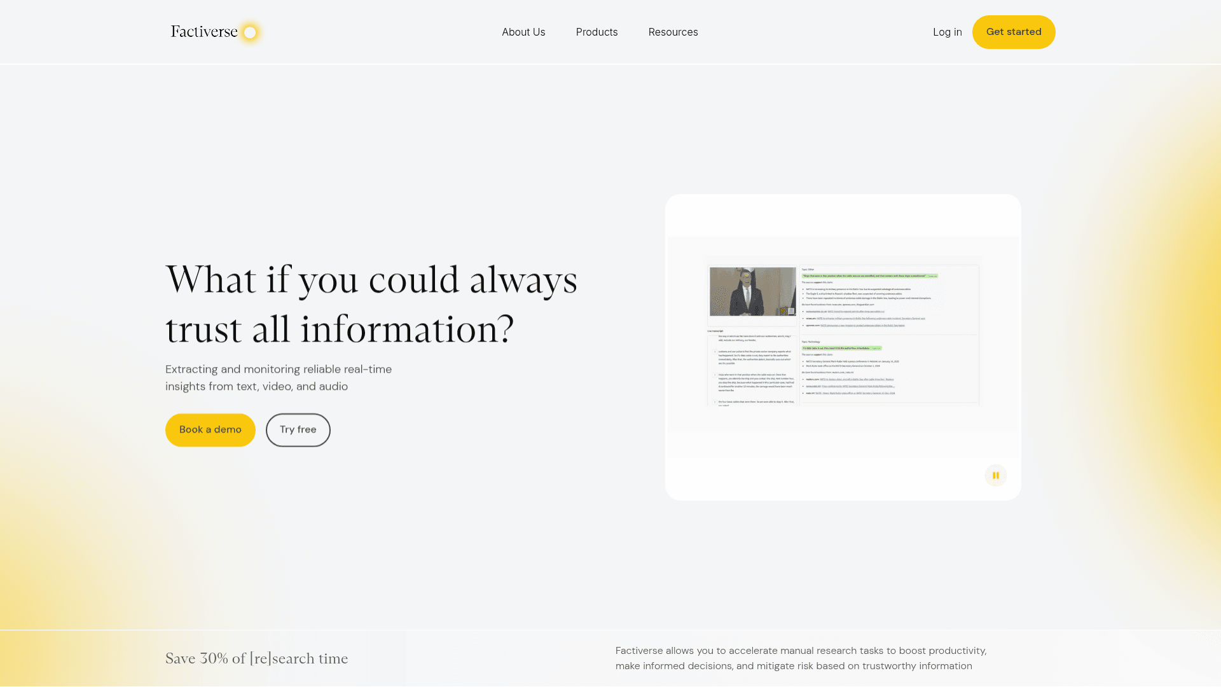Click the headline "What if you could always trust all information?"
Viewport: 1221px width, 687px height.
(371, 304)
